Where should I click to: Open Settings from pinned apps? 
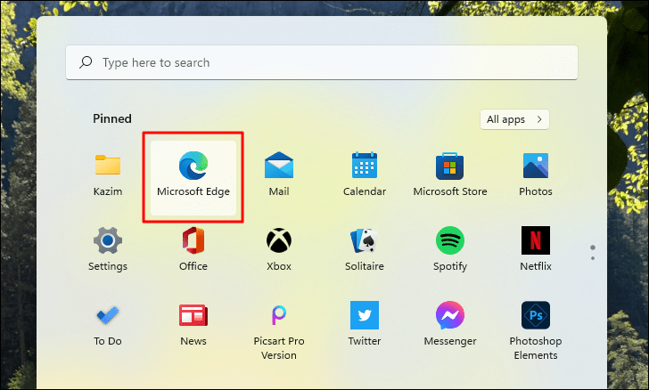[108, 249]
